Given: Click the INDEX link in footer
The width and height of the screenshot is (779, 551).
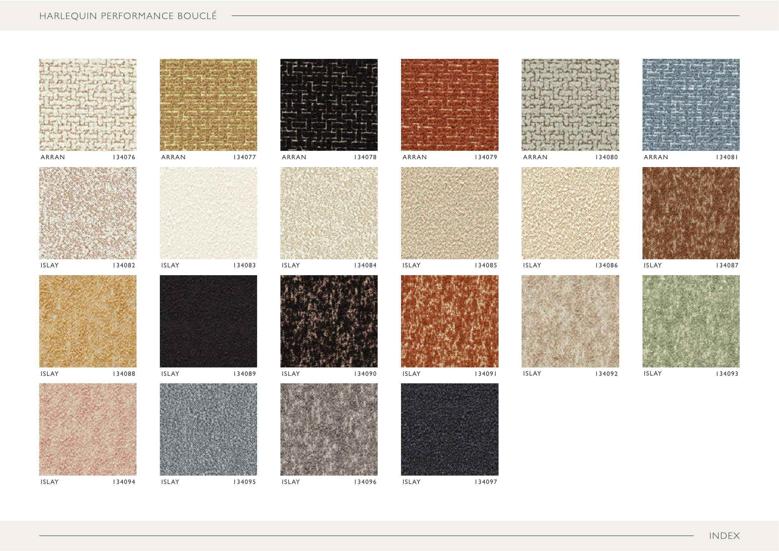Looking at the screenshot, I should [x=724, y=536].
